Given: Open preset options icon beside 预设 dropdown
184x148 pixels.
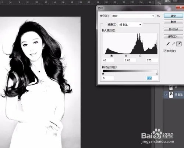Looking at the screenshot, I should coord(158,16).
